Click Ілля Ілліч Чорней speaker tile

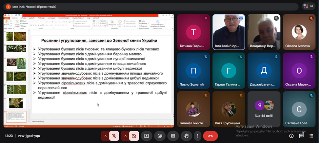[229, 32]
